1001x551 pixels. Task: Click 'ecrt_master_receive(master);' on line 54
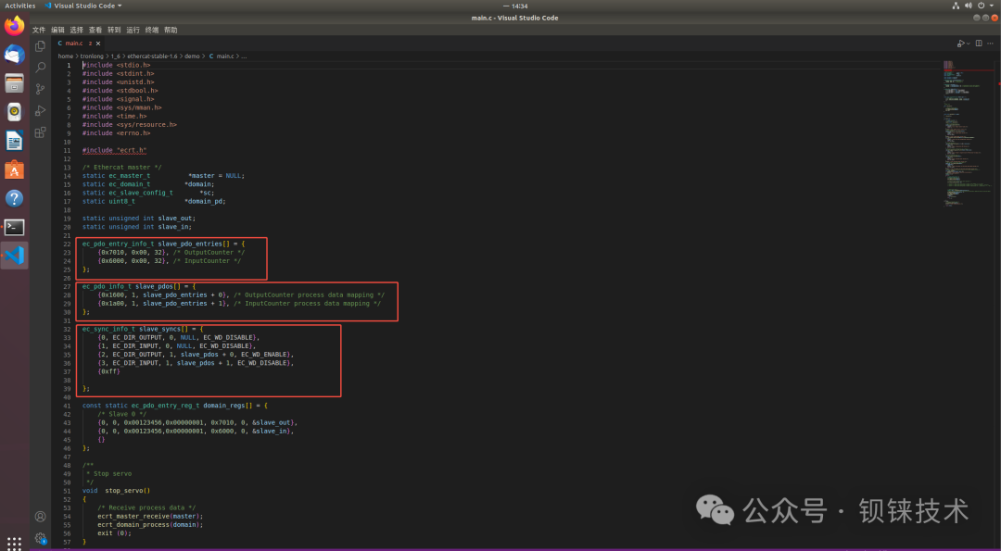point(150,516)
